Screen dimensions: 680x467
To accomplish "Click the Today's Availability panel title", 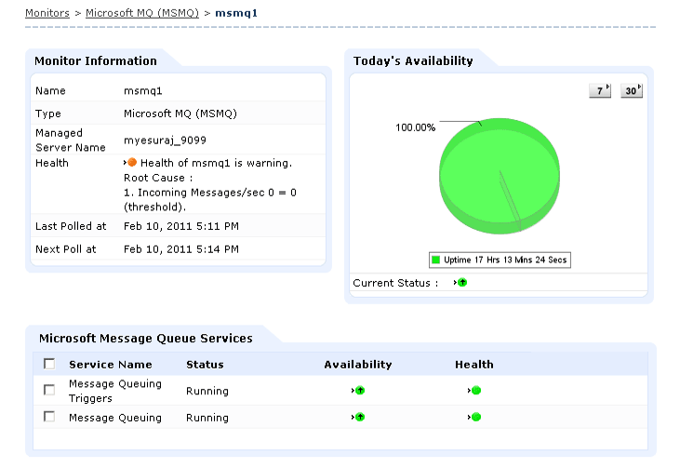I will click(x=413, y=61).
